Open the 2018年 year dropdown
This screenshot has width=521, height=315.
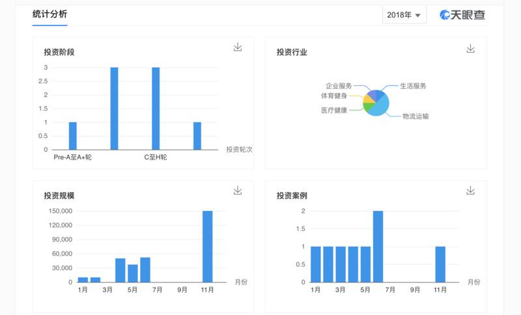[x=404, y=15]
